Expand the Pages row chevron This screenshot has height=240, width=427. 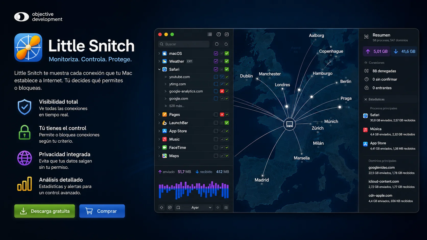click(x=159, y=115)
